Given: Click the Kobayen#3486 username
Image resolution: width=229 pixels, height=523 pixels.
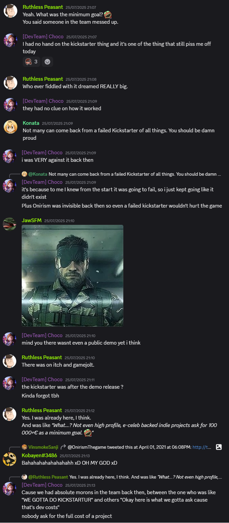Looking at the screenshot, I should click(39, 456).
